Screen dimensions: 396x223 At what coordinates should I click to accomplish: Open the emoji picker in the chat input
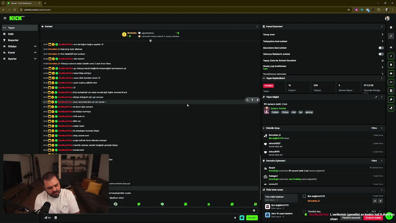254,211
